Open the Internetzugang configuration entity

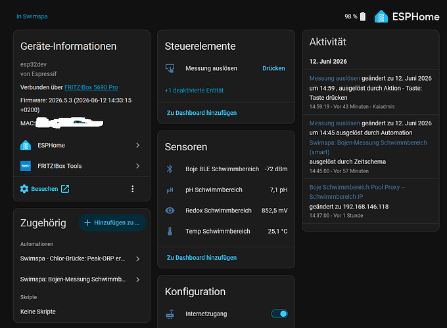pos(206,314)
